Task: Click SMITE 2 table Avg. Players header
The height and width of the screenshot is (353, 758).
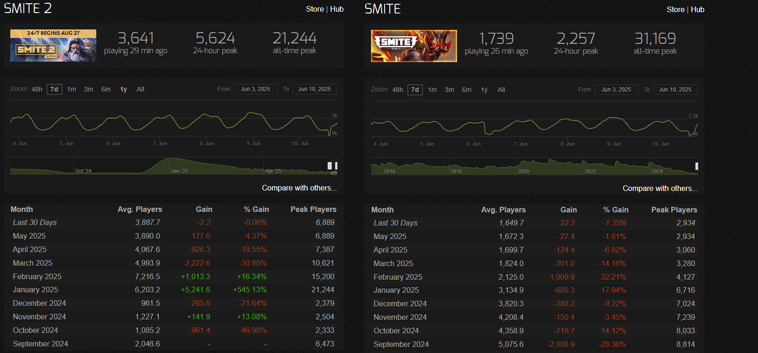Action: click(140, 209)
